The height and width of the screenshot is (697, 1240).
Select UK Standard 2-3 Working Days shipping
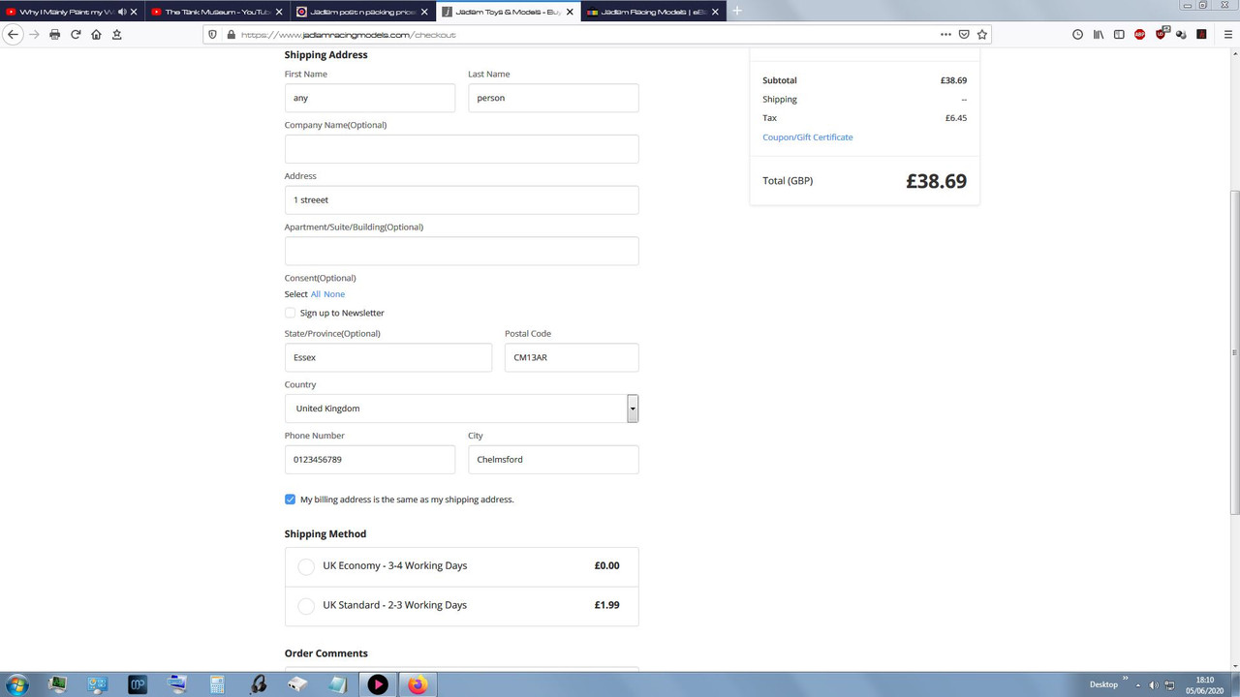[306, 606]
